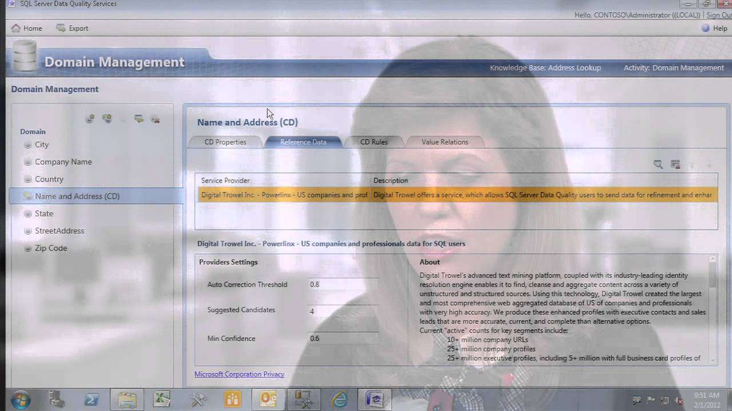The image size is (732, 411).
Task: Click the About heading text
Action: (x=429, y=262)
